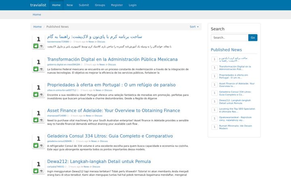Open the Submit nav item
Screen dimensions: 291x182
pyautogui.click(x=84, y=5)
